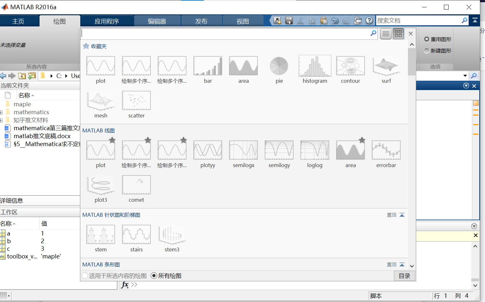Open the 编辑器 tab
The height and width of the screenshot is (302, 485).
point(157,21)
